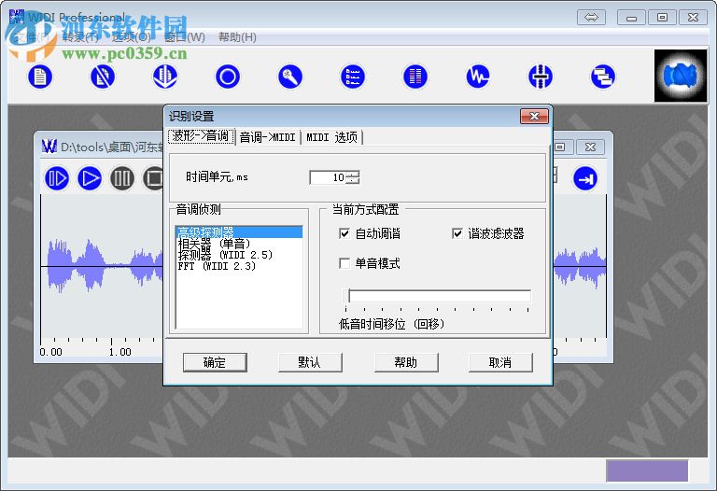Click the record circle toolbar icon
The width and height of the screenshot is (717, 491).
pos(228,77)
